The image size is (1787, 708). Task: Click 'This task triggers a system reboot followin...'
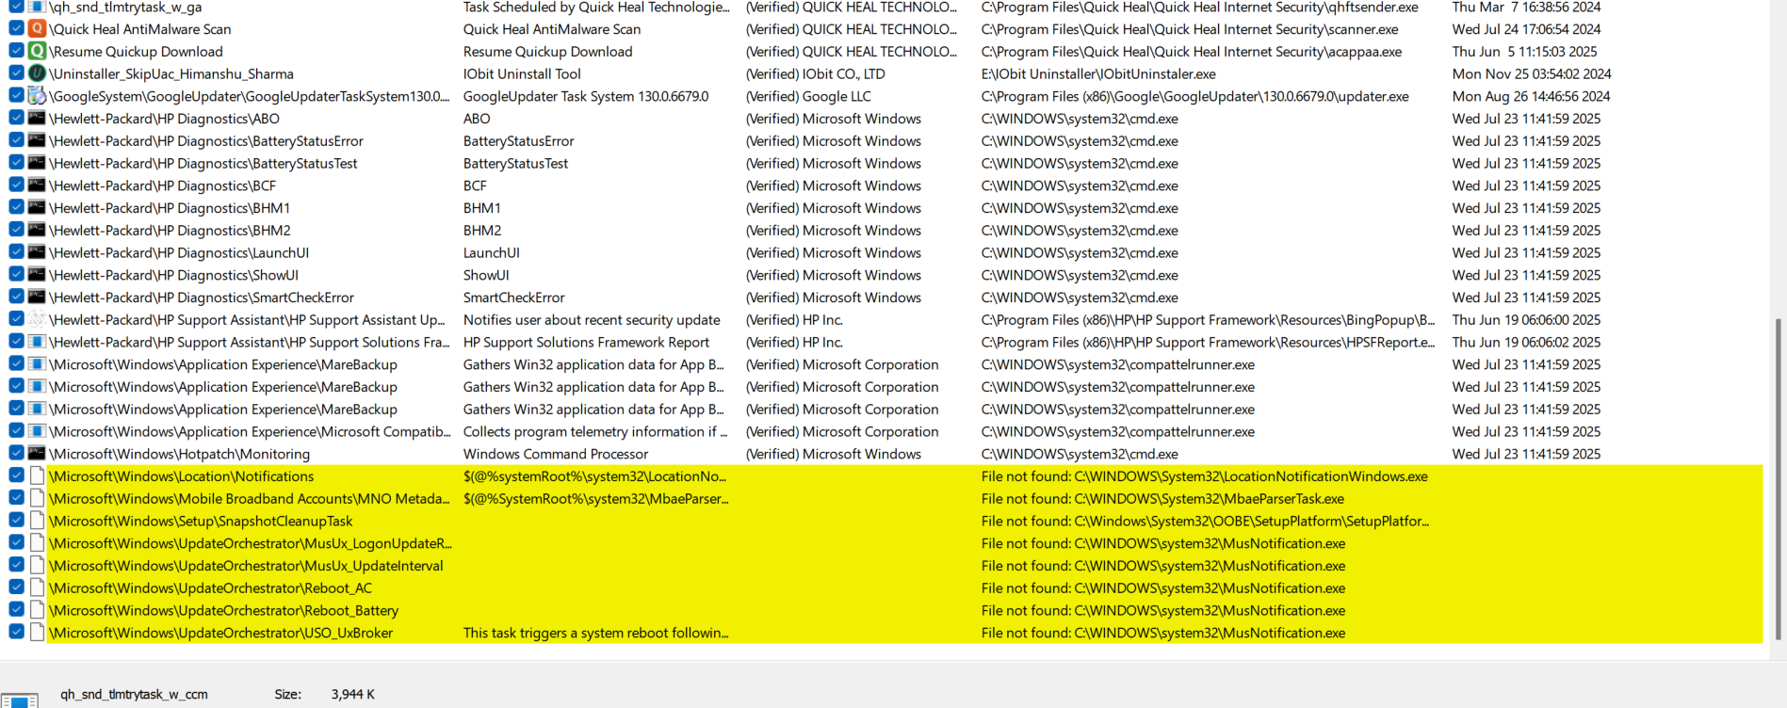[595, 633]
